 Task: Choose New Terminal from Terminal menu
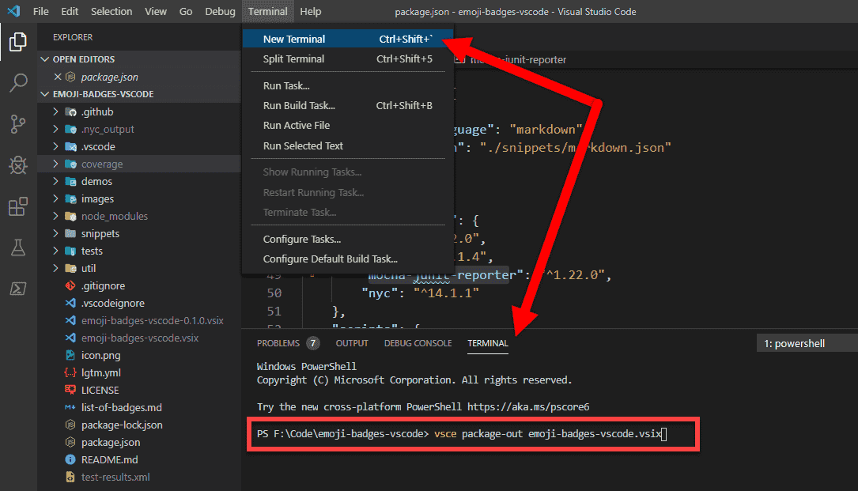[x=348, y=39]
